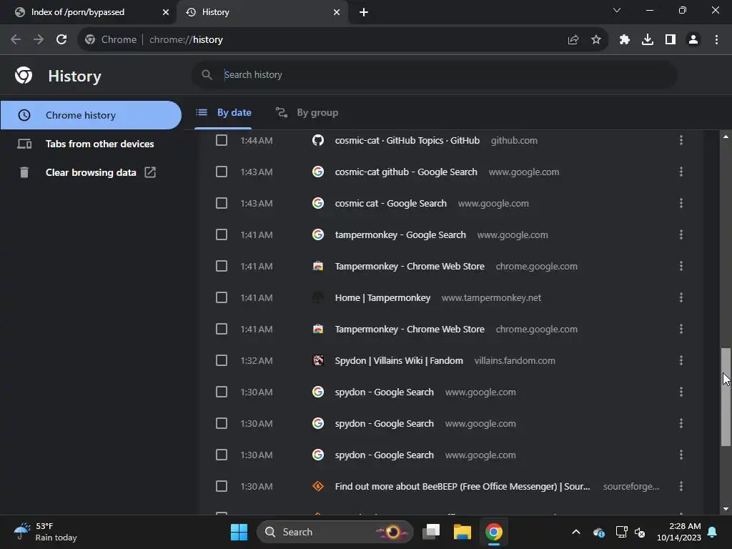Click the forward navigation arrow

pyautogui.click(x=39, y=40)
